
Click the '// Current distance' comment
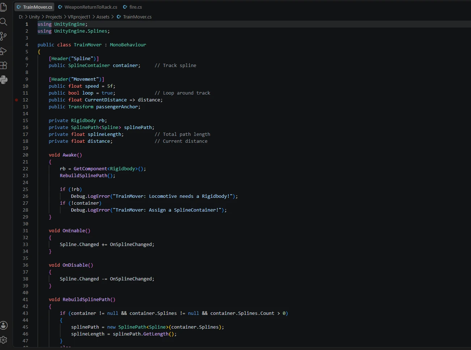point(181,141)
